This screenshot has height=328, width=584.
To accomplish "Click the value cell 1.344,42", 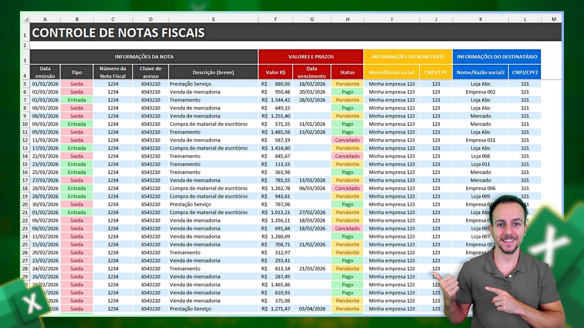I will tap(276, 100).
